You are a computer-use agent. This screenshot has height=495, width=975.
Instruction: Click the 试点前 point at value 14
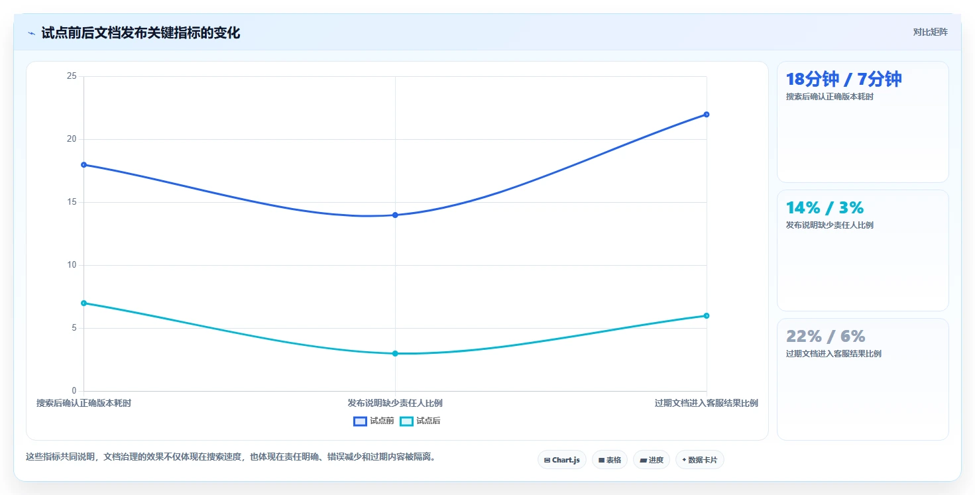point(395,215)
